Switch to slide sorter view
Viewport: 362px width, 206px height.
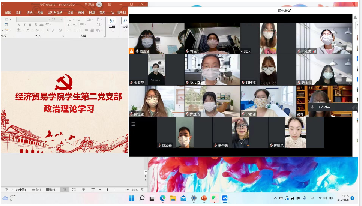click(x=74, y=190)
